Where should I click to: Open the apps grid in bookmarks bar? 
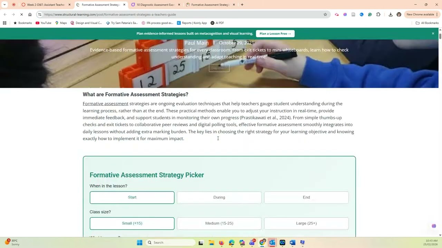click(x=4, y=23)
